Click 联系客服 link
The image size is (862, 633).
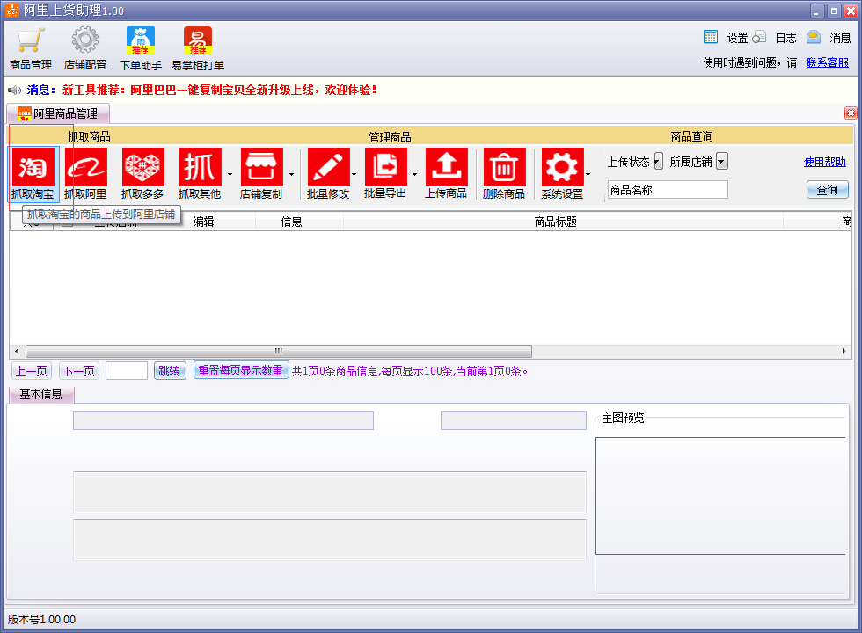point(828,62)
